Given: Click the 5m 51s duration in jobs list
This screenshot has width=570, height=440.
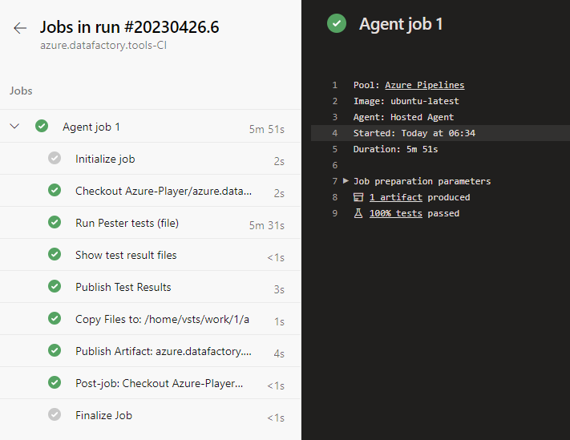Looking at the screenshot, I should point(266,129).
